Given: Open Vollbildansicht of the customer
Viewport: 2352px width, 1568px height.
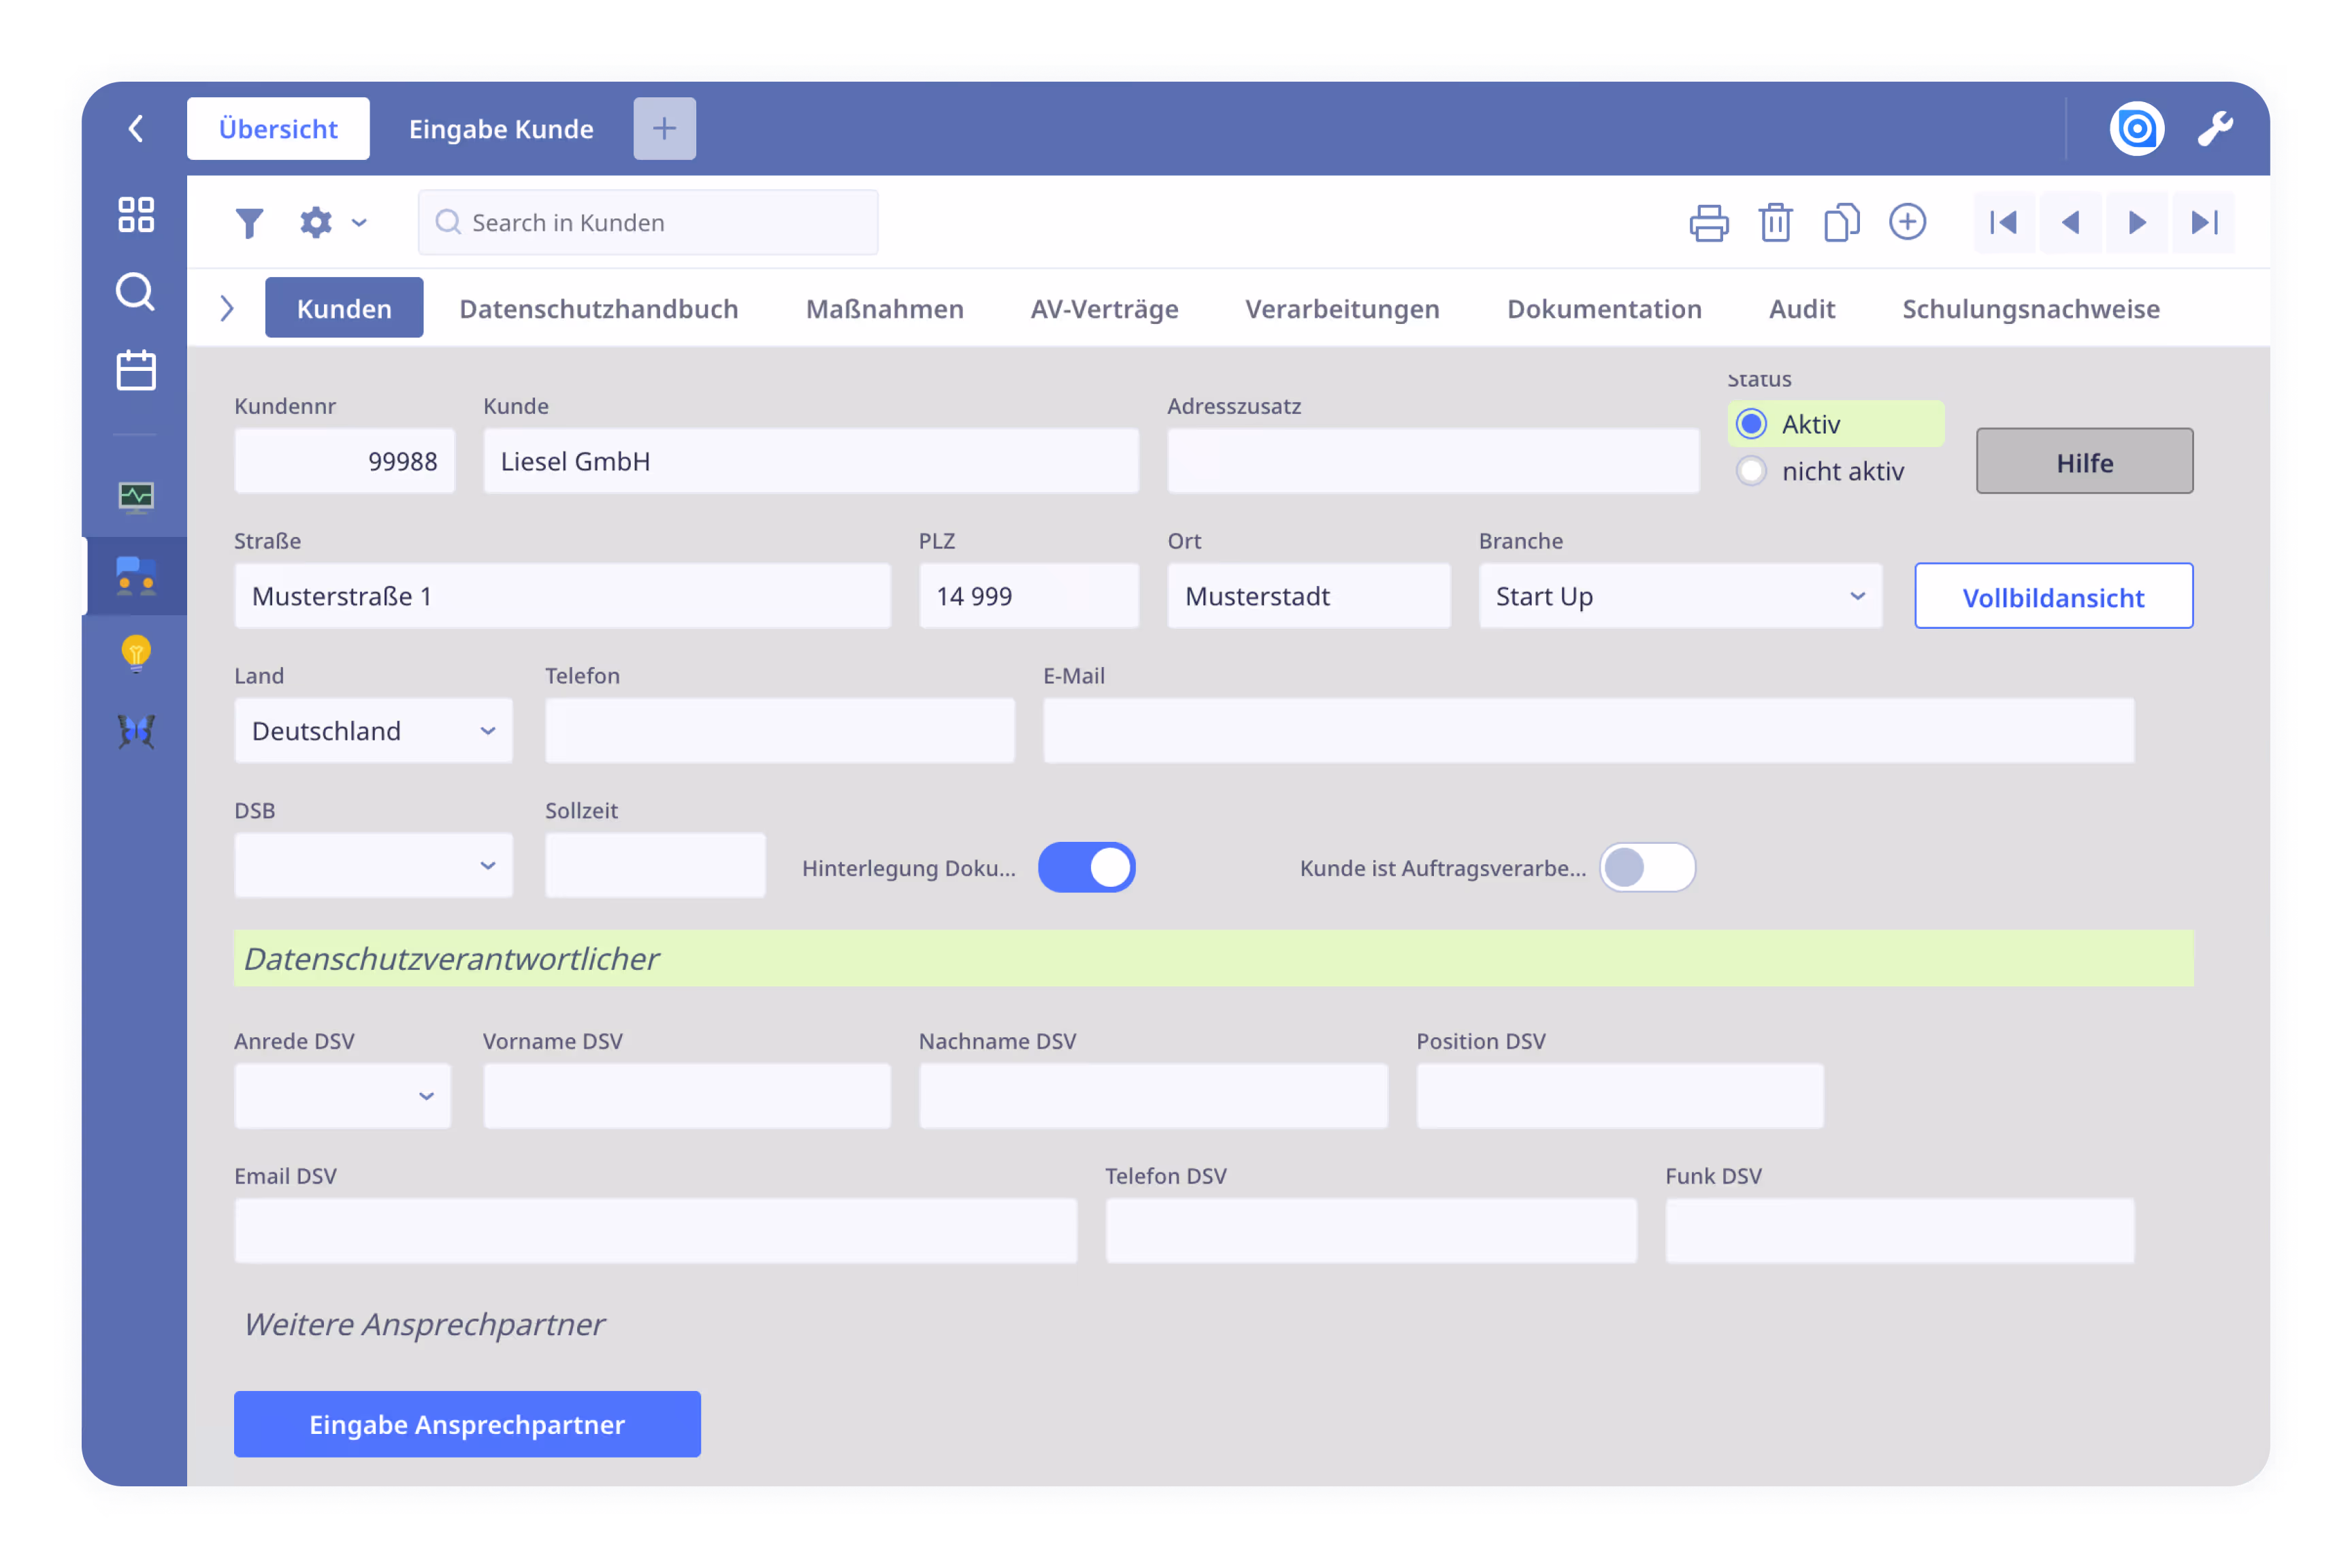Looking at the screenshot, I should click(x=2053, y=595).
